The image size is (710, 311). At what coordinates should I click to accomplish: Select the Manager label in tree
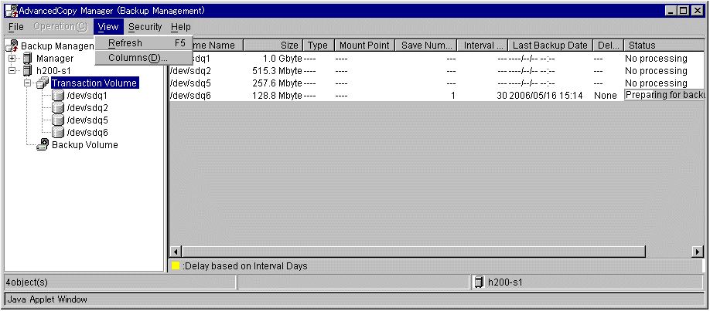click(x=55, y=59)
